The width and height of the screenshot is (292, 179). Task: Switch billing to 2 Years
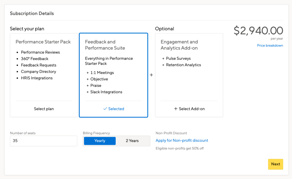pyautogui.click(x=132, y=141)
